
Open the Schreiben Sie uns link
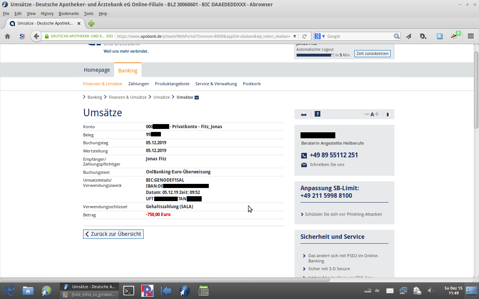click(x=327, y=164)
